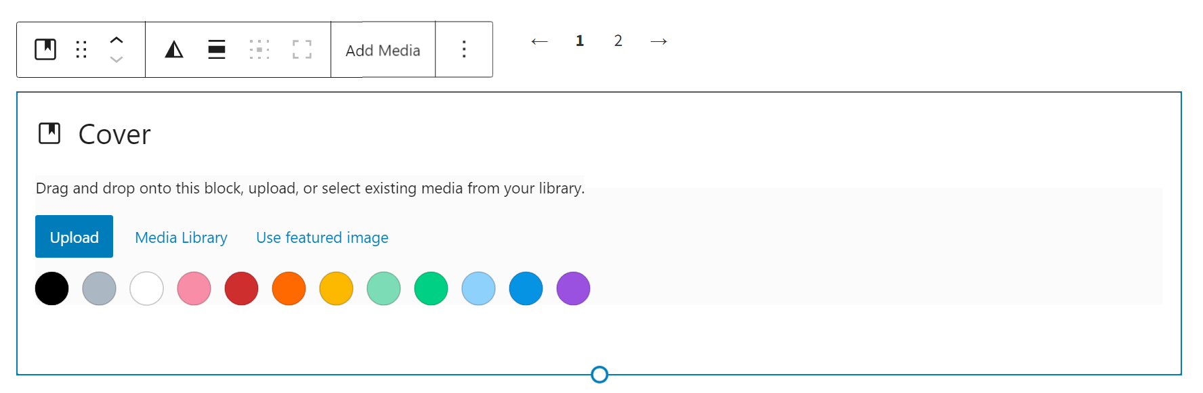Move the Cover block down
Viewport: 1203px width, 393px height.
(x=117, y=60)
